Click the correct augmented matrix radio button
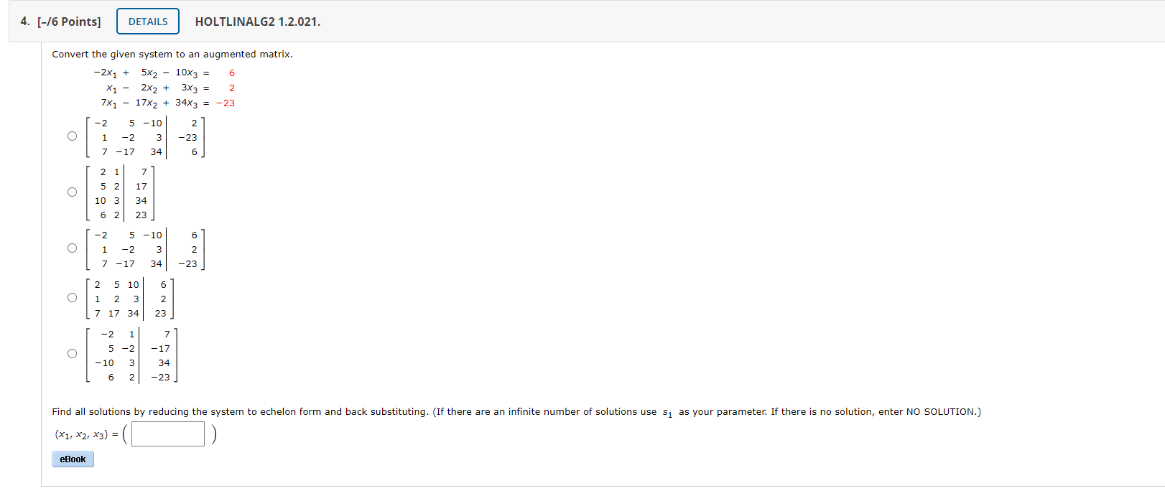 [72, 248]
